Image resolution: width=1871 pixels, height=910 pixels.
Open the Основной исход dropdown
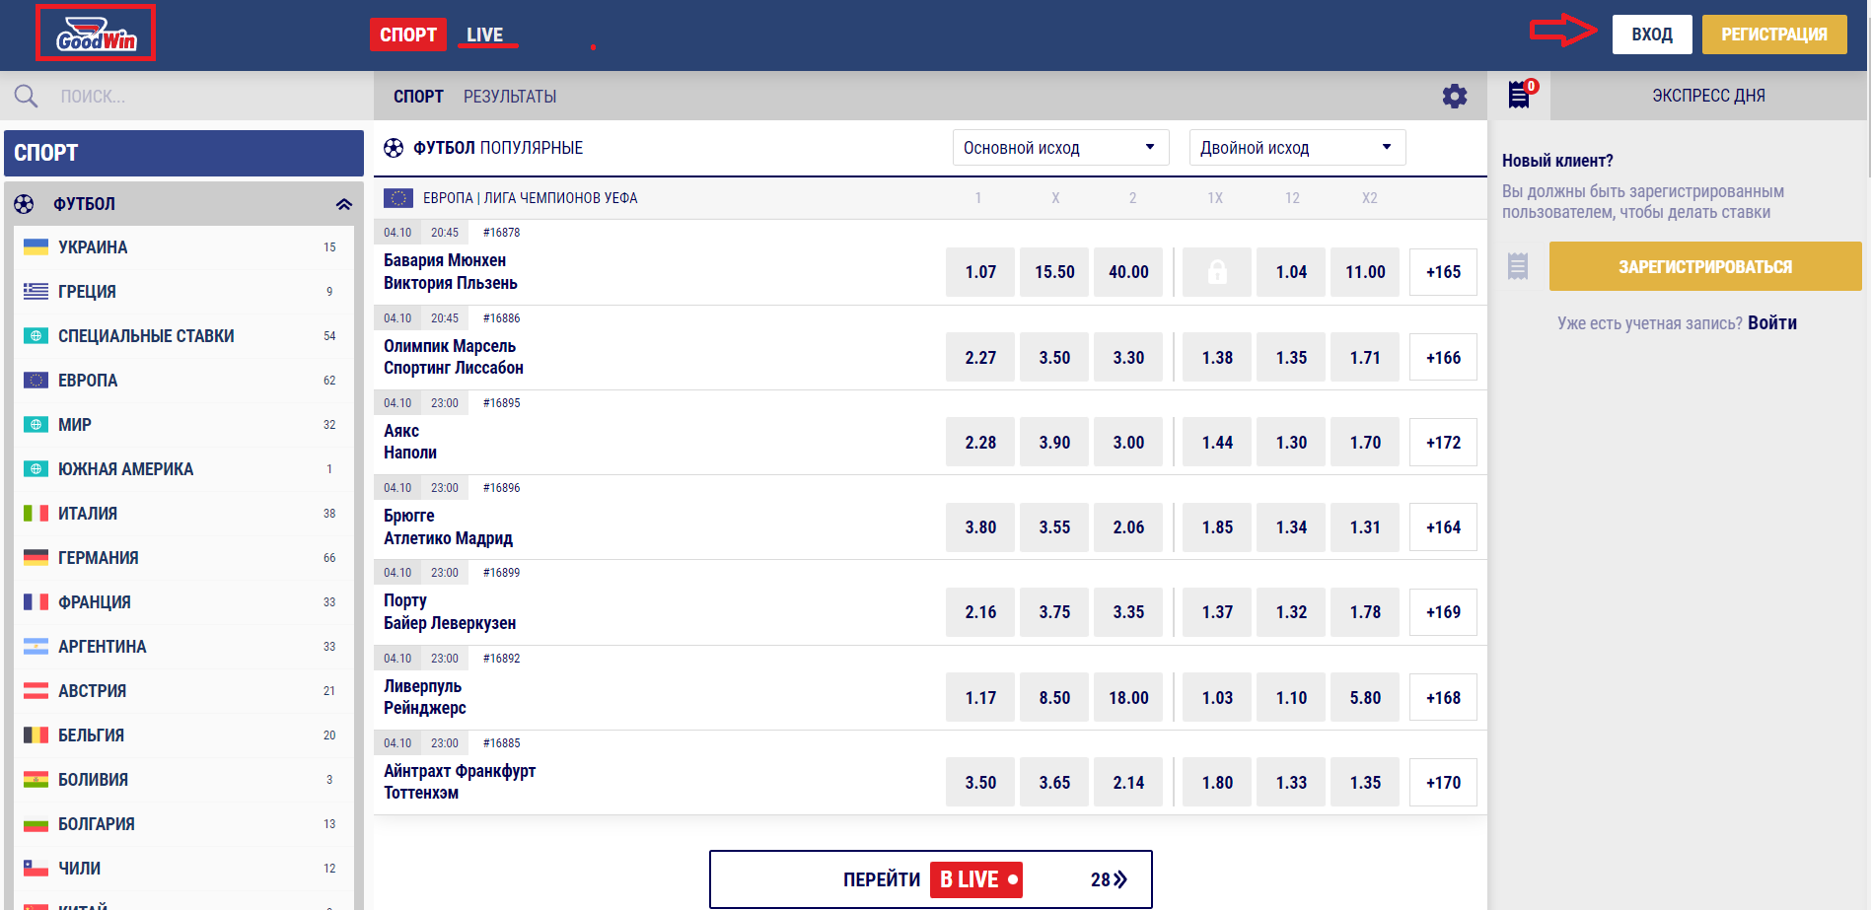(x=1060, y=148)
